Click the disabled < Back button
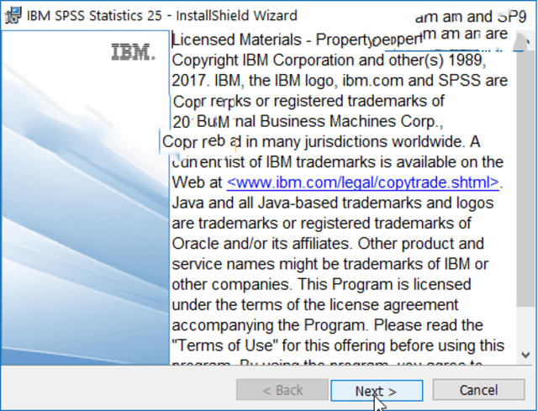Screen dimensions: 538x411 (x=282, y=390)
